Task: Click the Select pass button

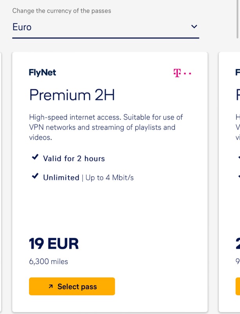Action: click(72, 287)
